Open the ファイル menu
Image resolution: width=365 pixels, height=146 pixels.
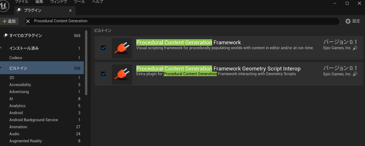click(x=21, y=2)
